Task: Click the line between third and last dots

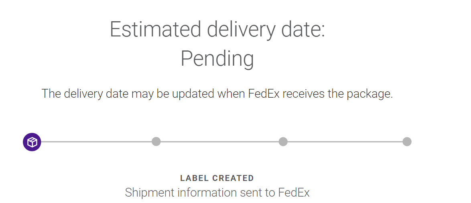Action: (x=345, y=141)
